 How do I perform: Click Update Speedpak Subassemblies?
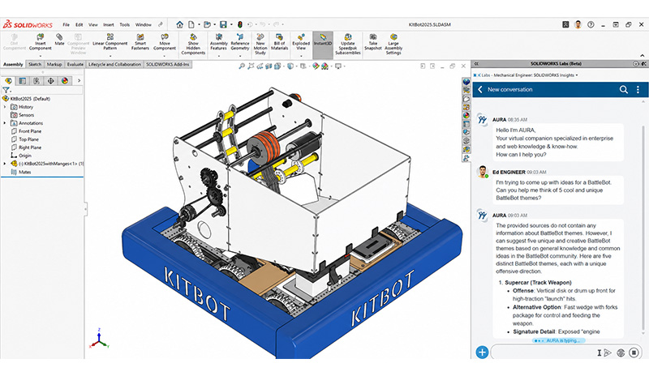point(348,45)
